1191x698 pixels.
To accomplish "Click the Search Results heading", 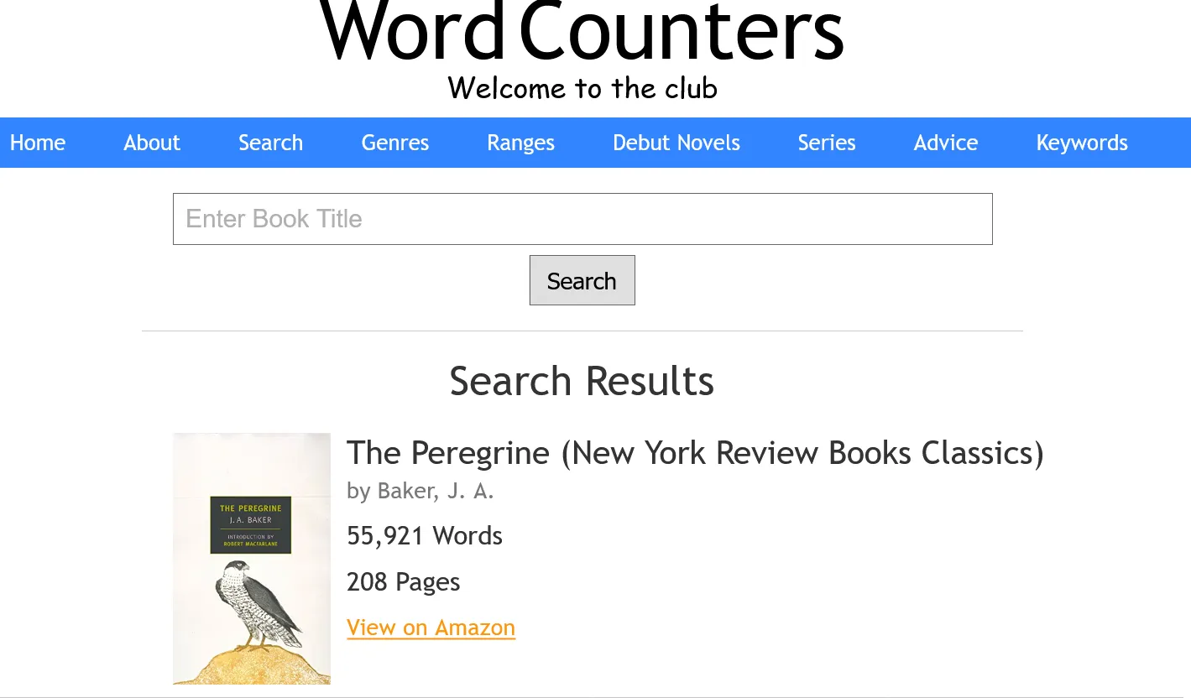I will tap(582, 381).
